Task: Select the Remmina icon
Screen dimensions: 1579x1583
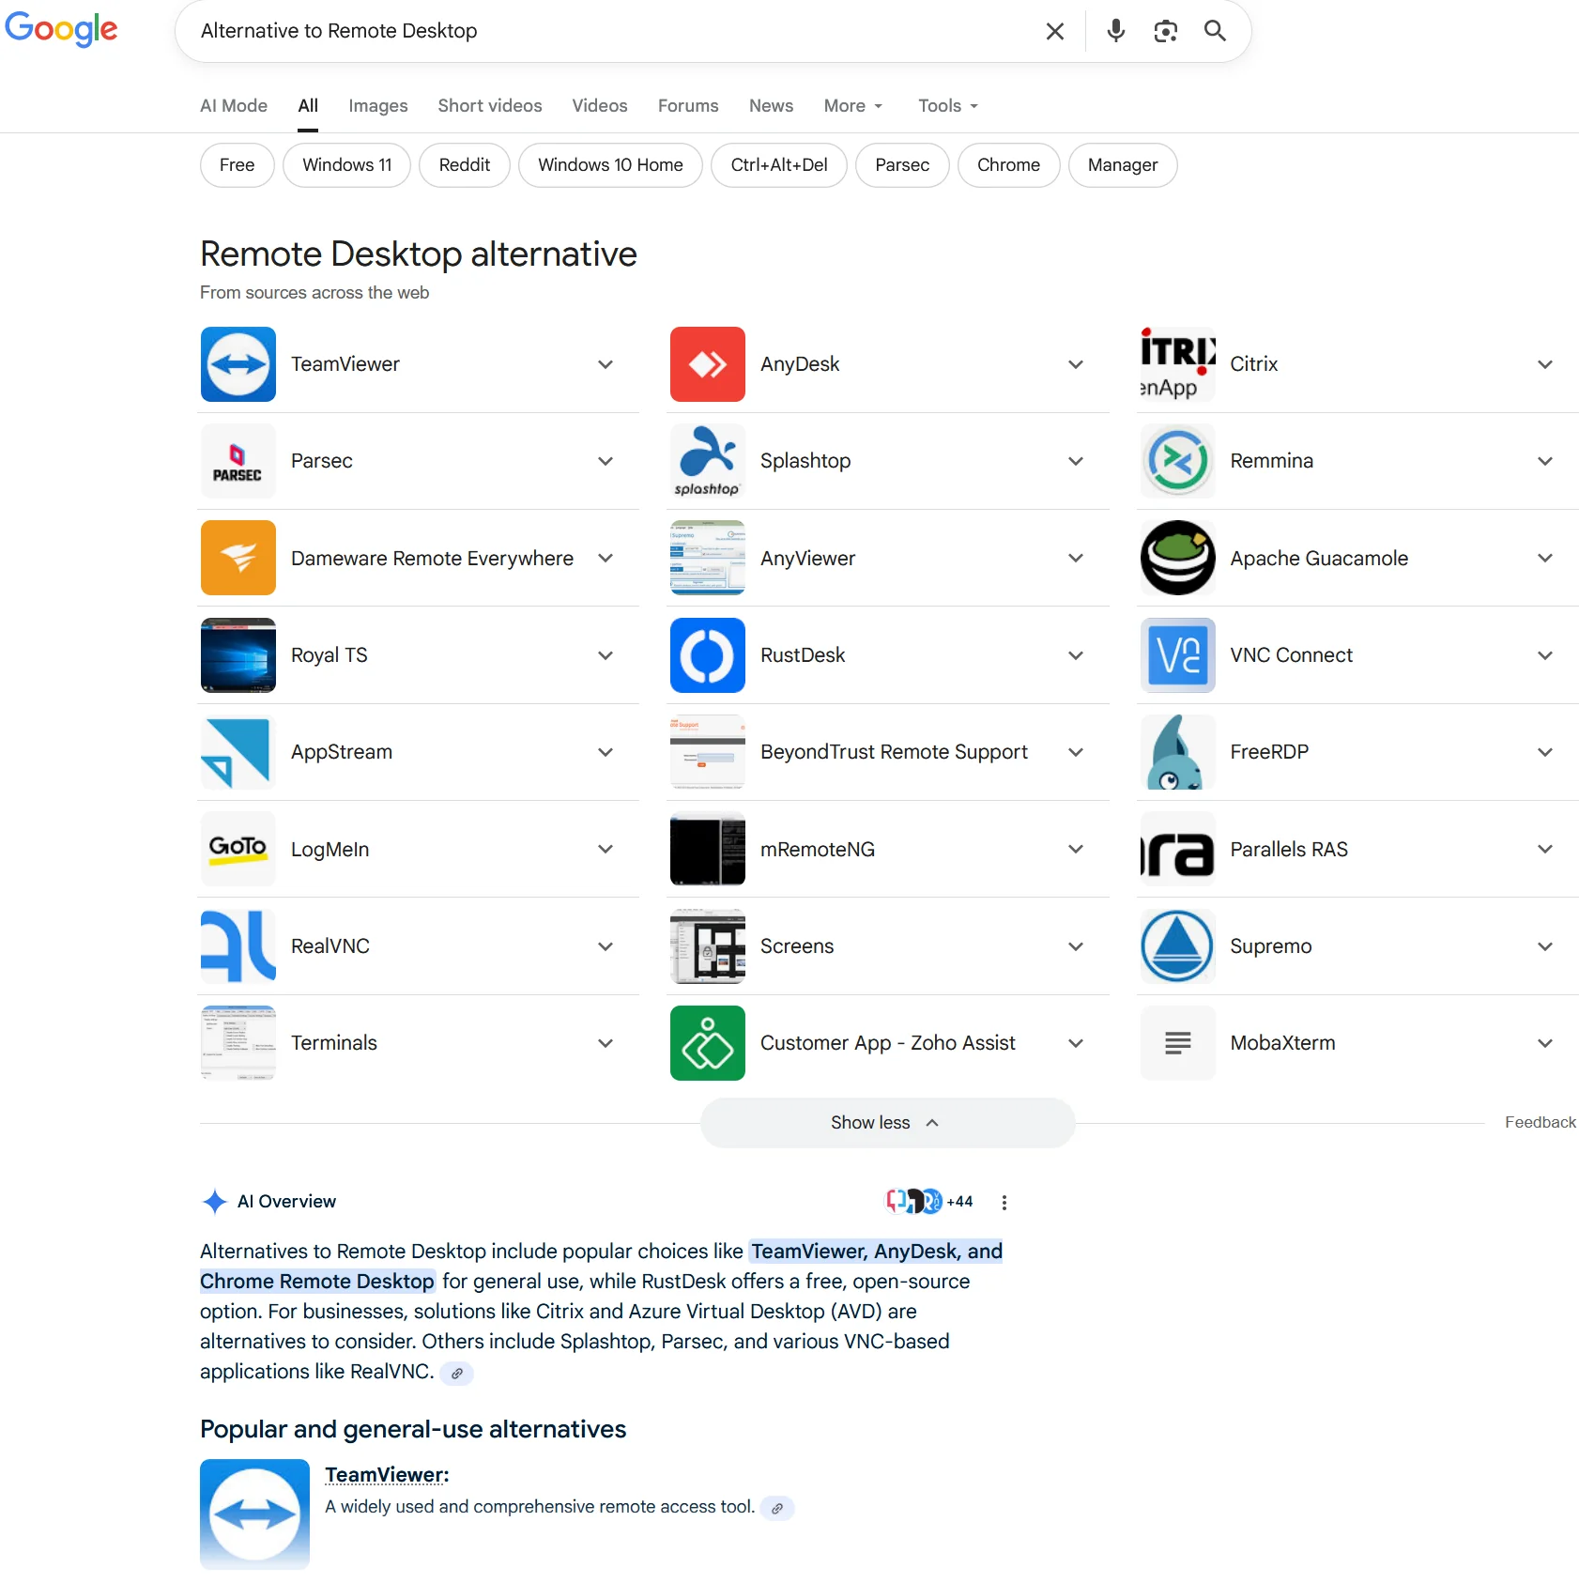Action: pyautogui.click(x=1177, y=461)
